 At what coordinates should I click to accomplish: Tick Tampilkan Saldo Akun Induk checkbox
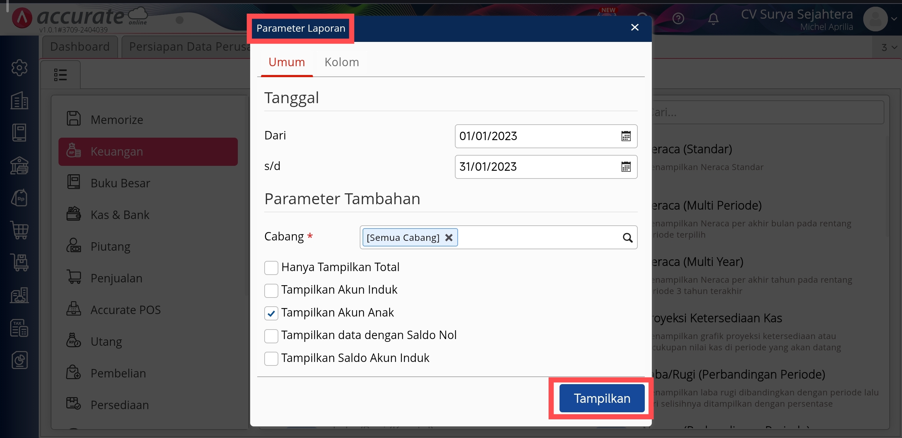pos(271,358)
